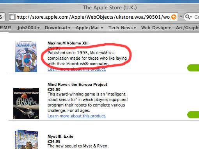The width and height of the screenshot is (199, 149).
Task: Expand the Apple/Mac bookmarks folder
Action: pos(89,28)
